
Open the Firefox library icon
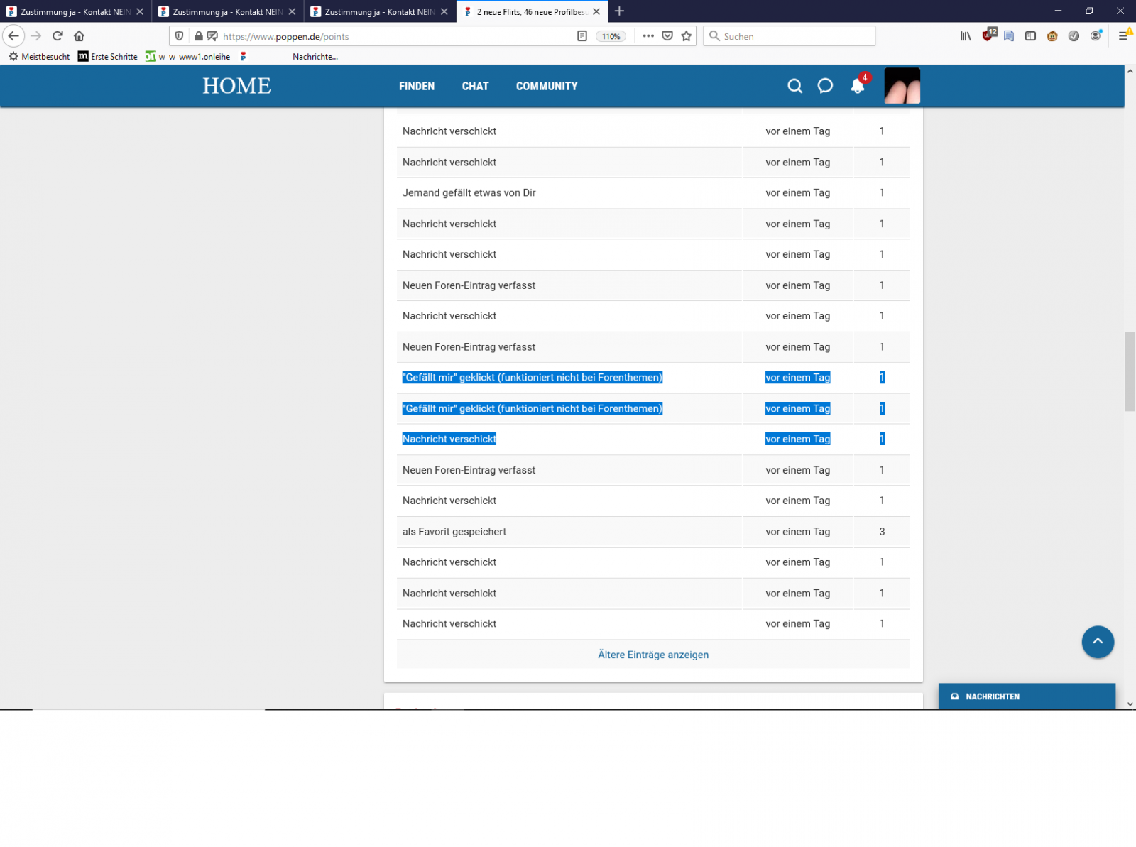[x=965, y=36]
